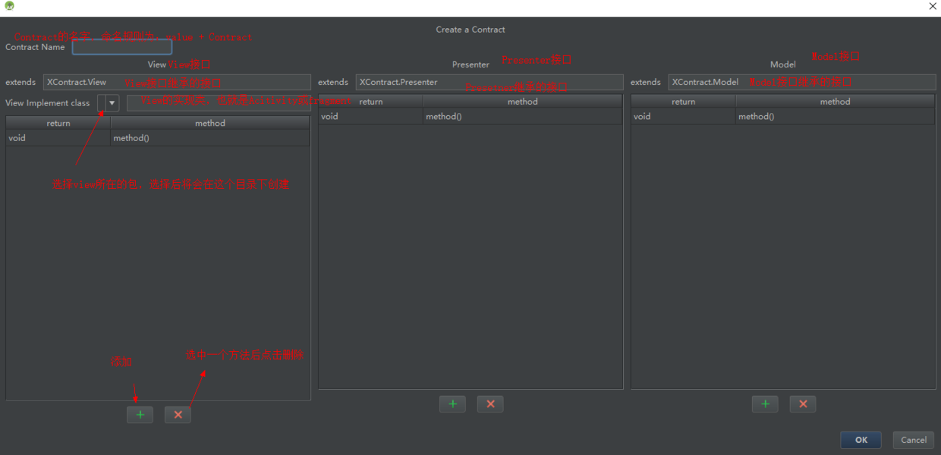Image resolution: width=941 pixels, height=455 pixels.
Task: Remove selected method from the Presenter table
Action: [490, 404]
